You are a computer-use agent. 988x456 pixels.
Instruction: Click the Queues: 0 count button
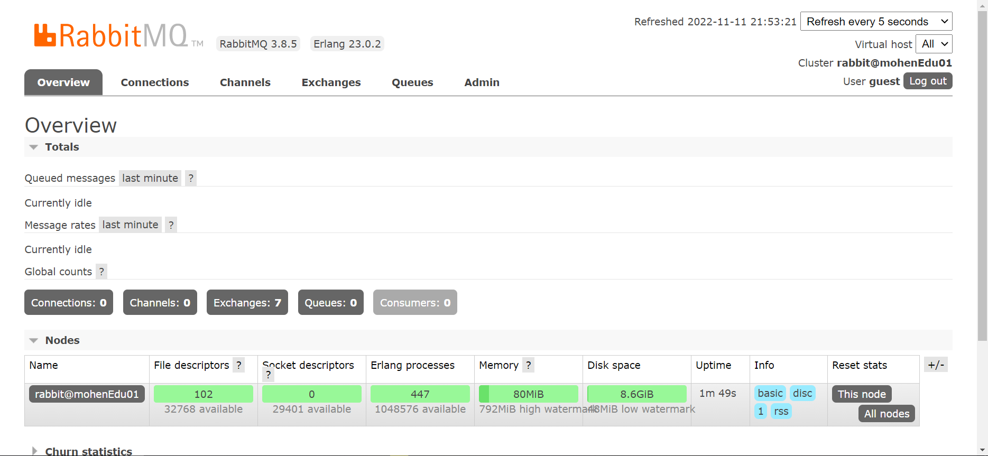click(331, 302)
